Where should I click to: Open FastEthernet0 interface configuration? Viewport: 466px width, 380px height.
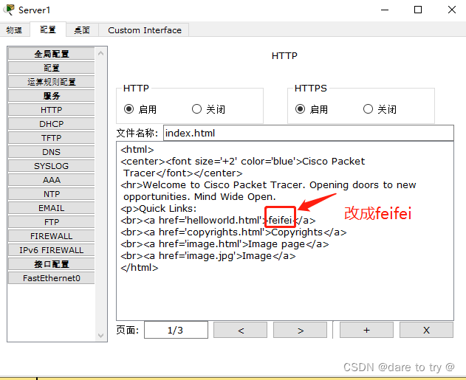coord(52,278)
